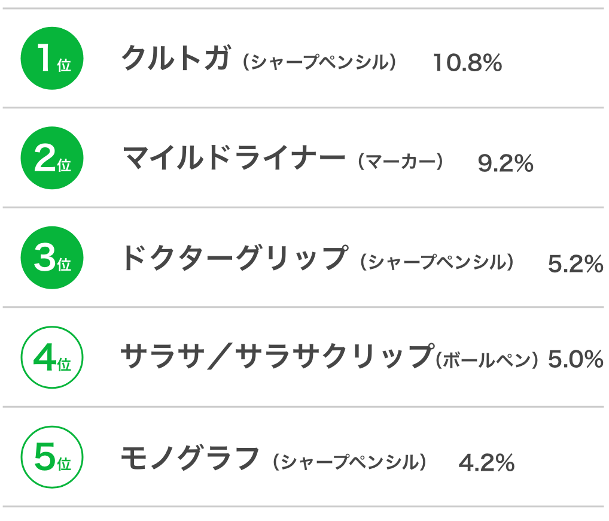The image size is (609, 521).
Task: Click the green 3位 rank badge
Action: pyautogui.click(x=52, y=258)
